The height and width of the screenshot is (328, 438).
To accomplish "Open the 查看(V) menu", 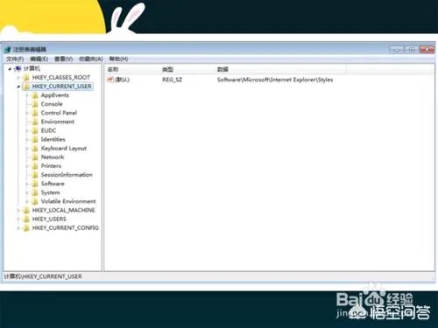I will click(63, 59).
